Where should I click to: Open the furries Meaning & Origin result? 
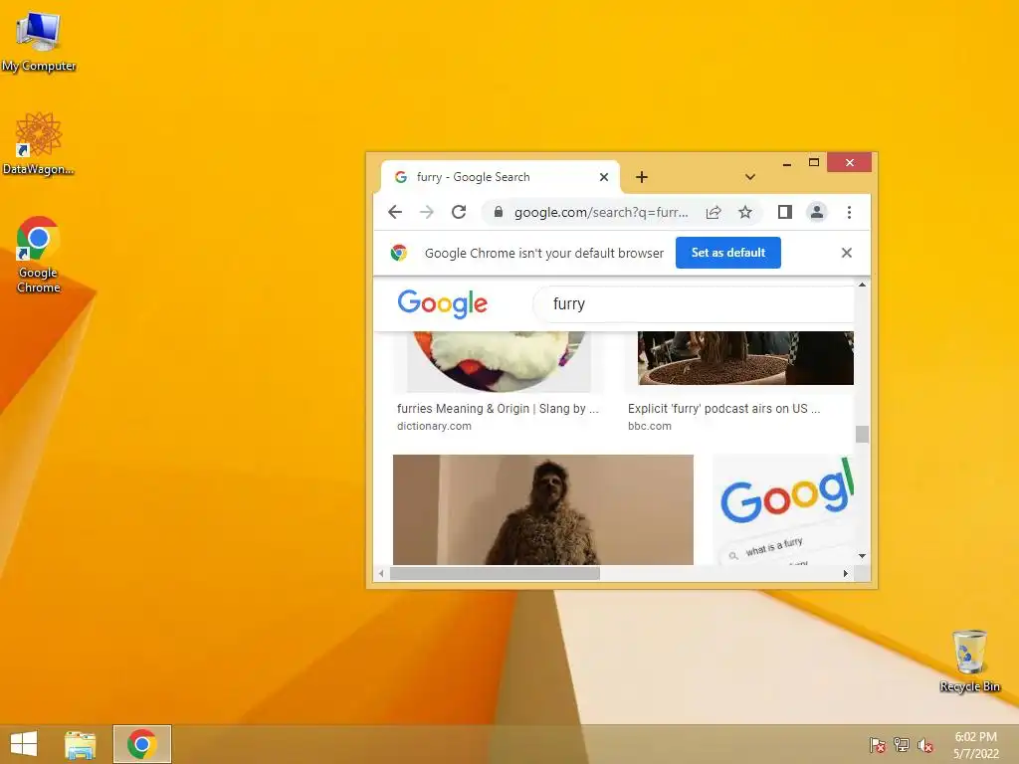point(498,409)
